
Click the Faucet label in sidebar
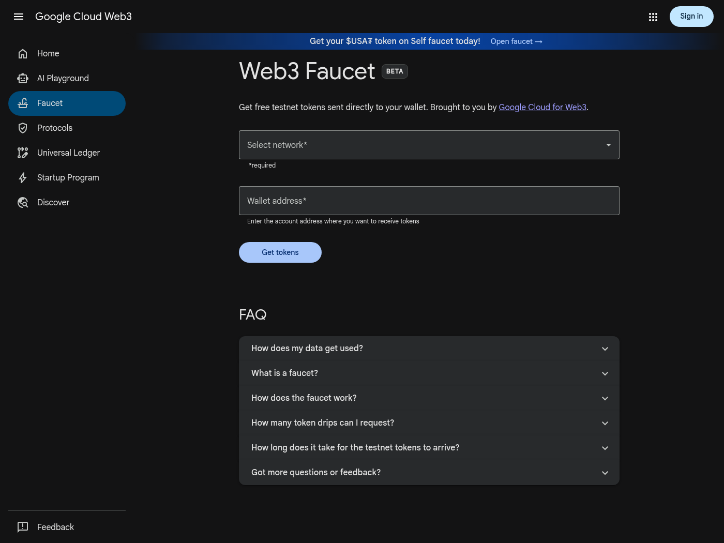50,103
